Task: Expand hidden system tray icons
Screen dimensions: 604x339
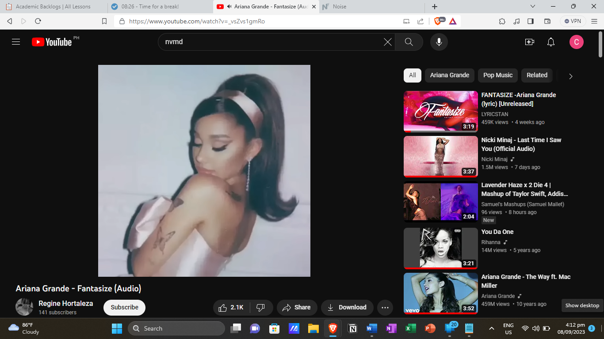Action: [x=491, y=328]
